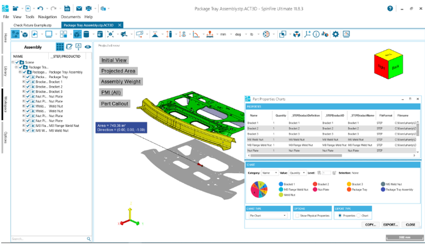Uncheck the M8 Flange Weld Nut checkbox
This screenshot has width=425, height=245.
28,126
